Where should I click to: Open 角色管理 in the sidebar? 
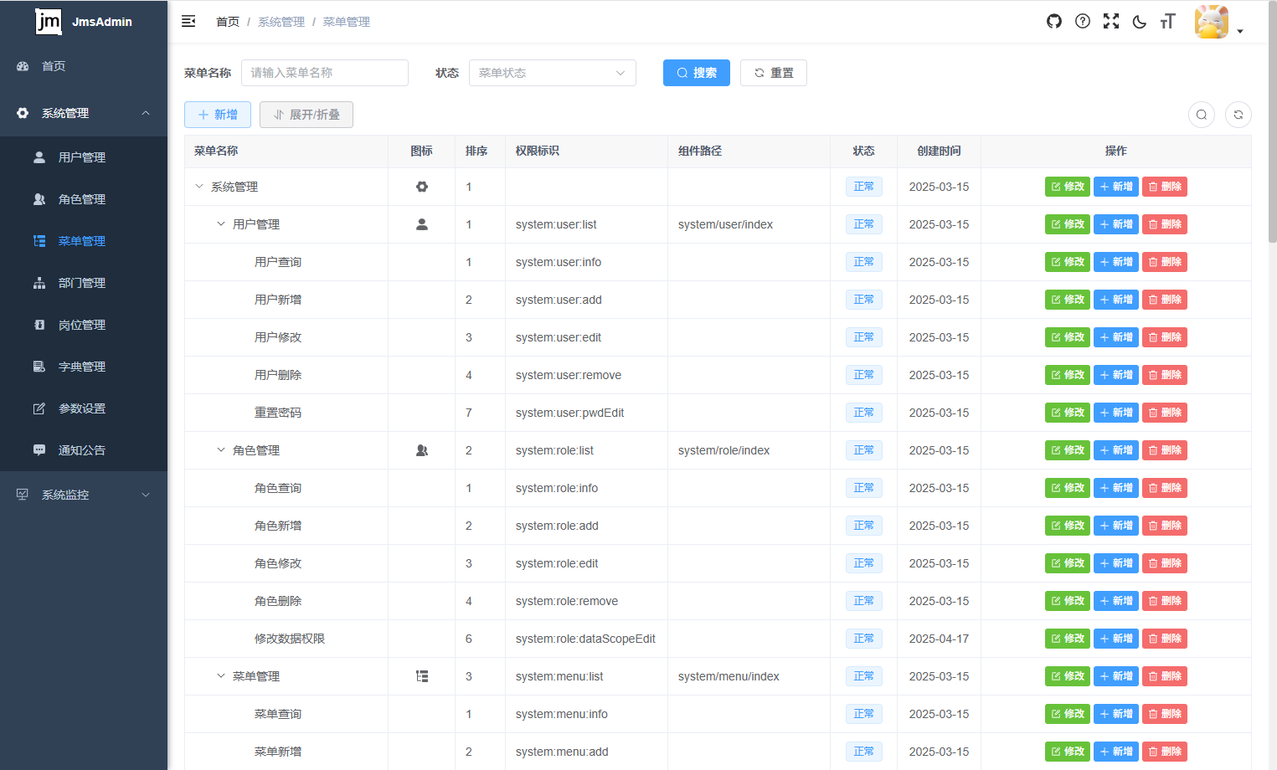click(84, 199)
